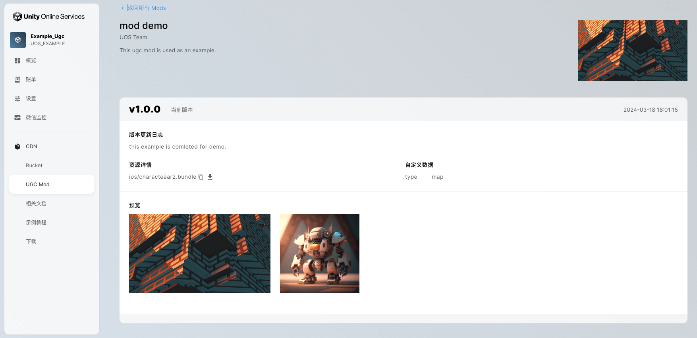The width and height of the screenshot is (697, 338).
Task: Click the overview dashboard icon (概览)
Action: click(17, 61)
